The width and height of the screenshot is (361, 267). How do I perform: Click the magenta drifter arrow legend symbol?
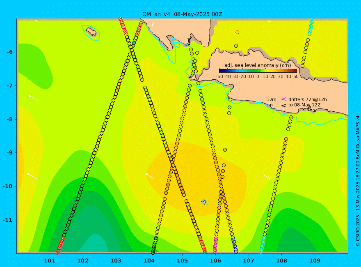coord(284,99)
